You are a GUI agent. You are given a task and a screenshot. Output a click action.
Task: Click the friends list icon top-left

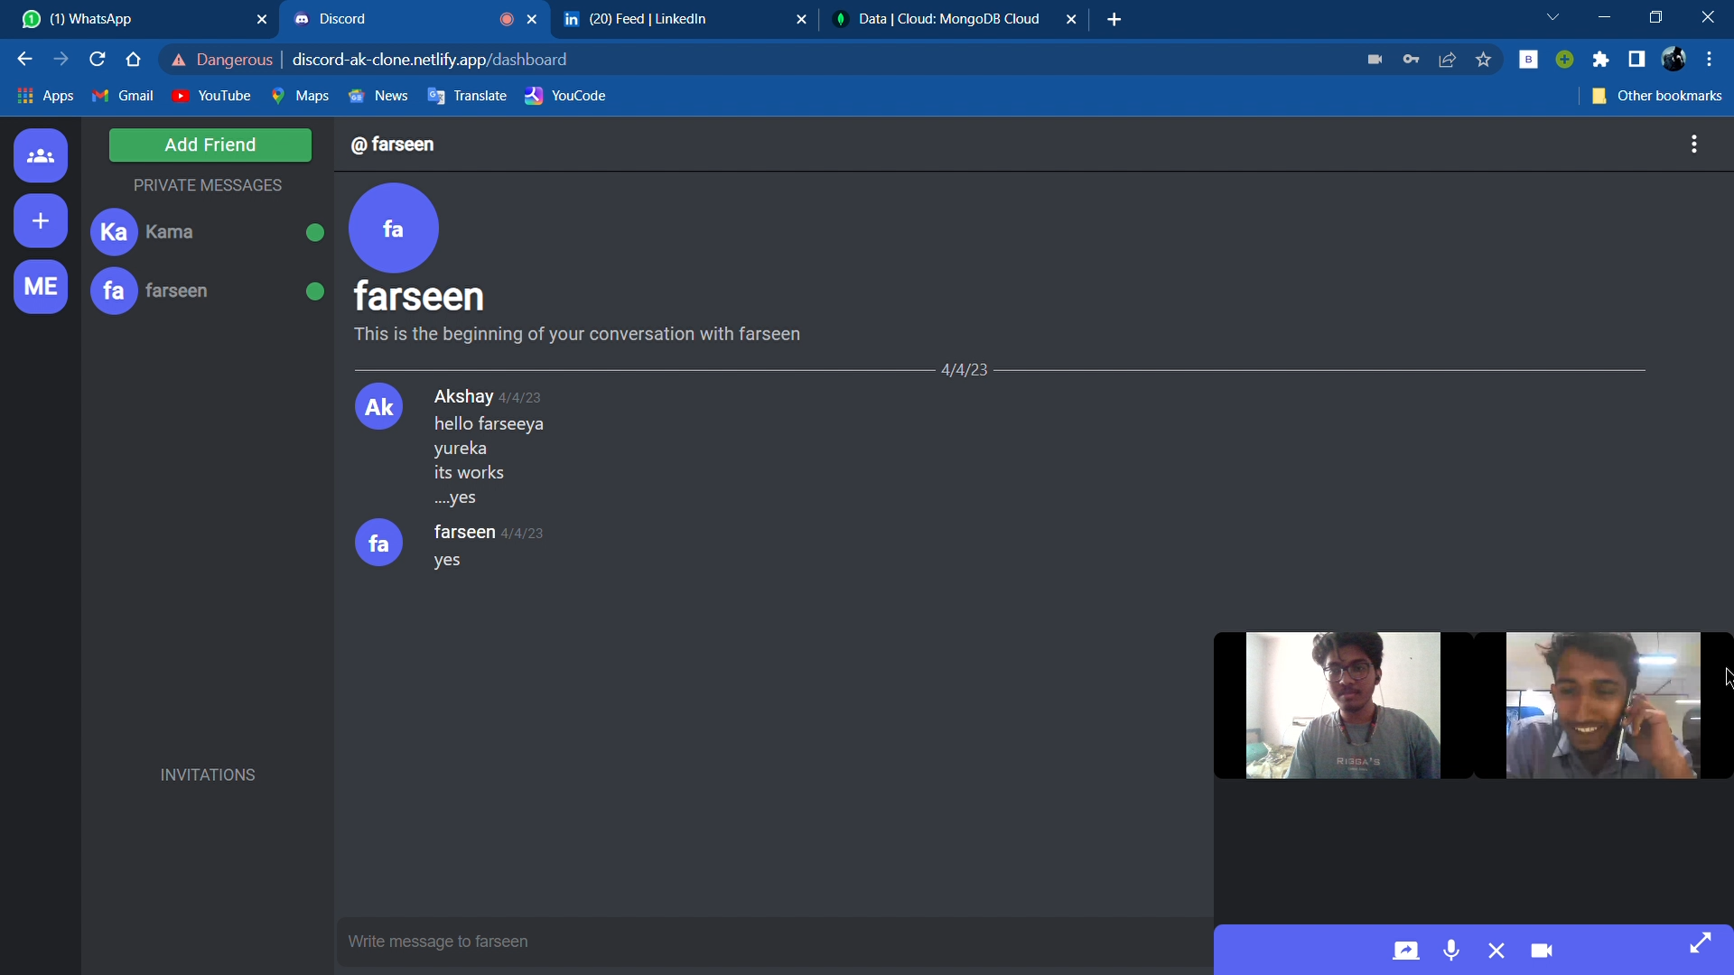[x=40, y=154]
